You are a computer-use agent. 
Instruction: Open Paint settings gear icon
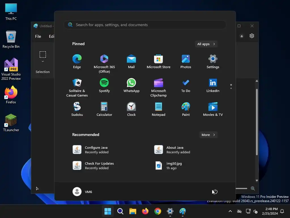(x=252, y=36)
